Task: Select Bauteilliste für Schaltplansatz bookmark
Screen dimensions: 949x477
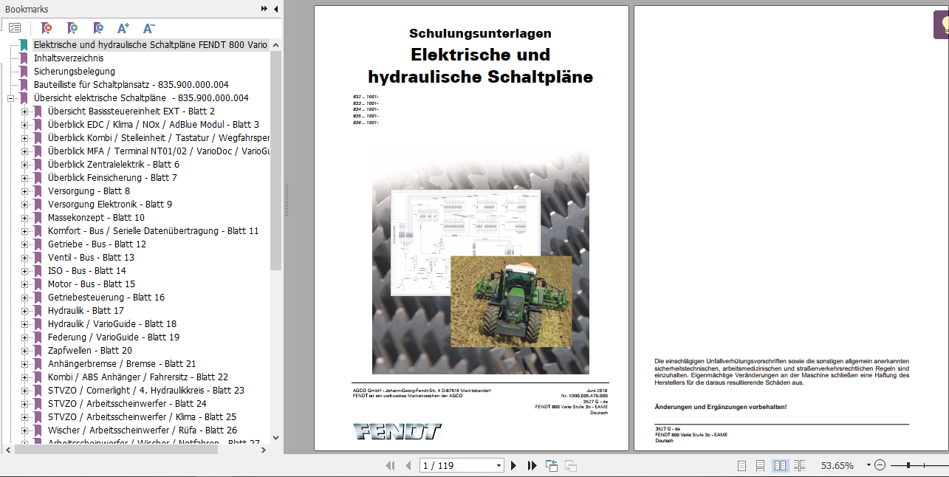Action: 131,85
